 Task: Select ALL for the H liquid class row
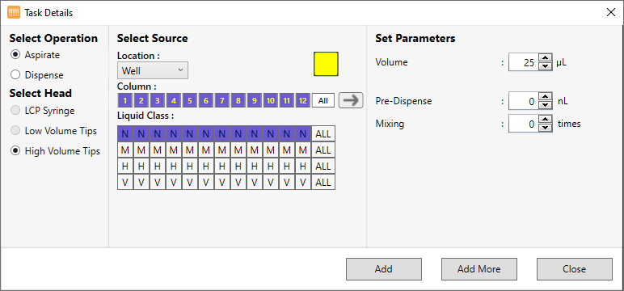pyautogui.click(x=323, y=166)
